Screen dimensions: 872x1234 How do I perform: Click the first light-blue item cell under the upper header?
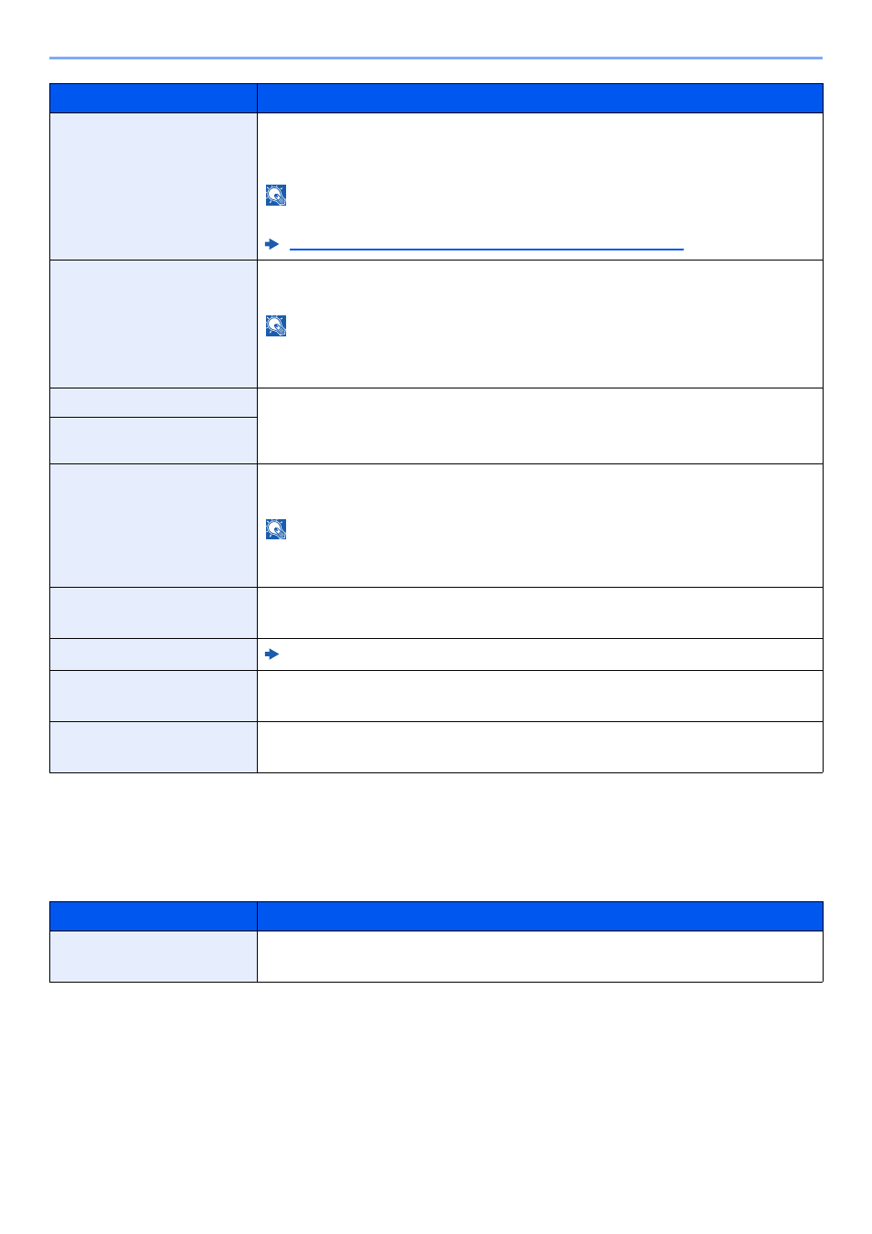tap(154, 186)
